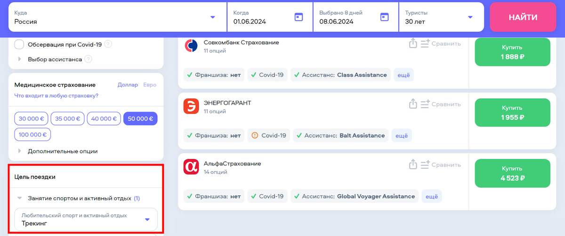Screen dimensions: 565x236
Task: Click the end date field 08.06.2024
Action: (355, 17)
